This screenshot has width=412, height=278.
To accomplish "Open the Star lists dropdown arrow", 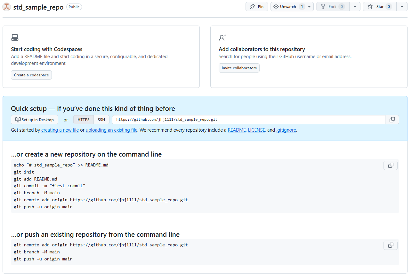I will 402,7.
